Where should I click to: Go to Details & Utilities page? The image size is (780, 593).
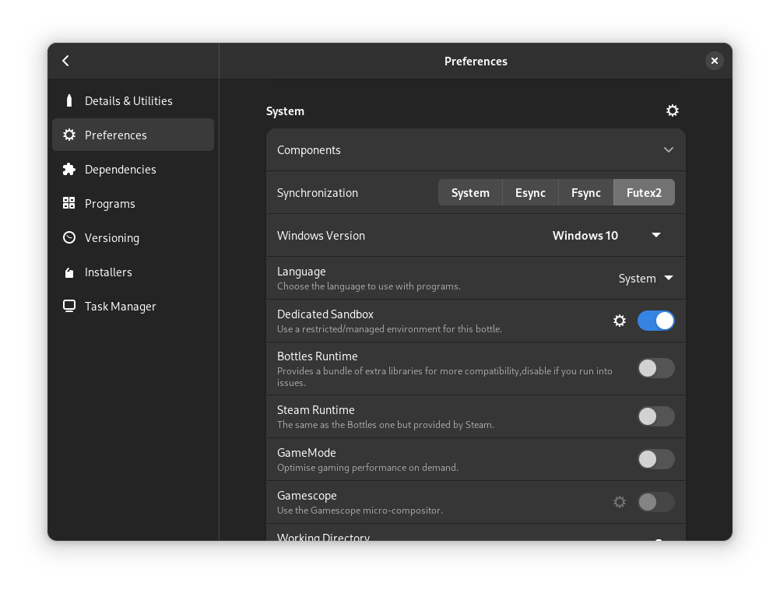(128, 100)
